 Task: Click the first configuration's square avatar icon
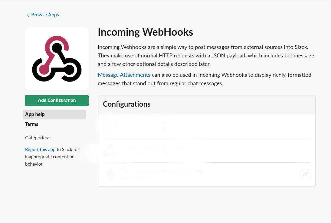[x=110, y=126]
